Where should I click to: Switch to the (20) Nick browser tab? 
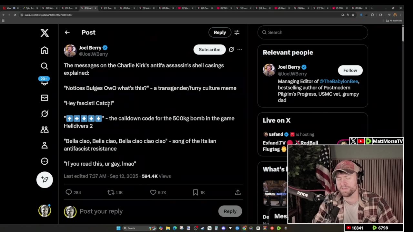(x=49, y=8)
